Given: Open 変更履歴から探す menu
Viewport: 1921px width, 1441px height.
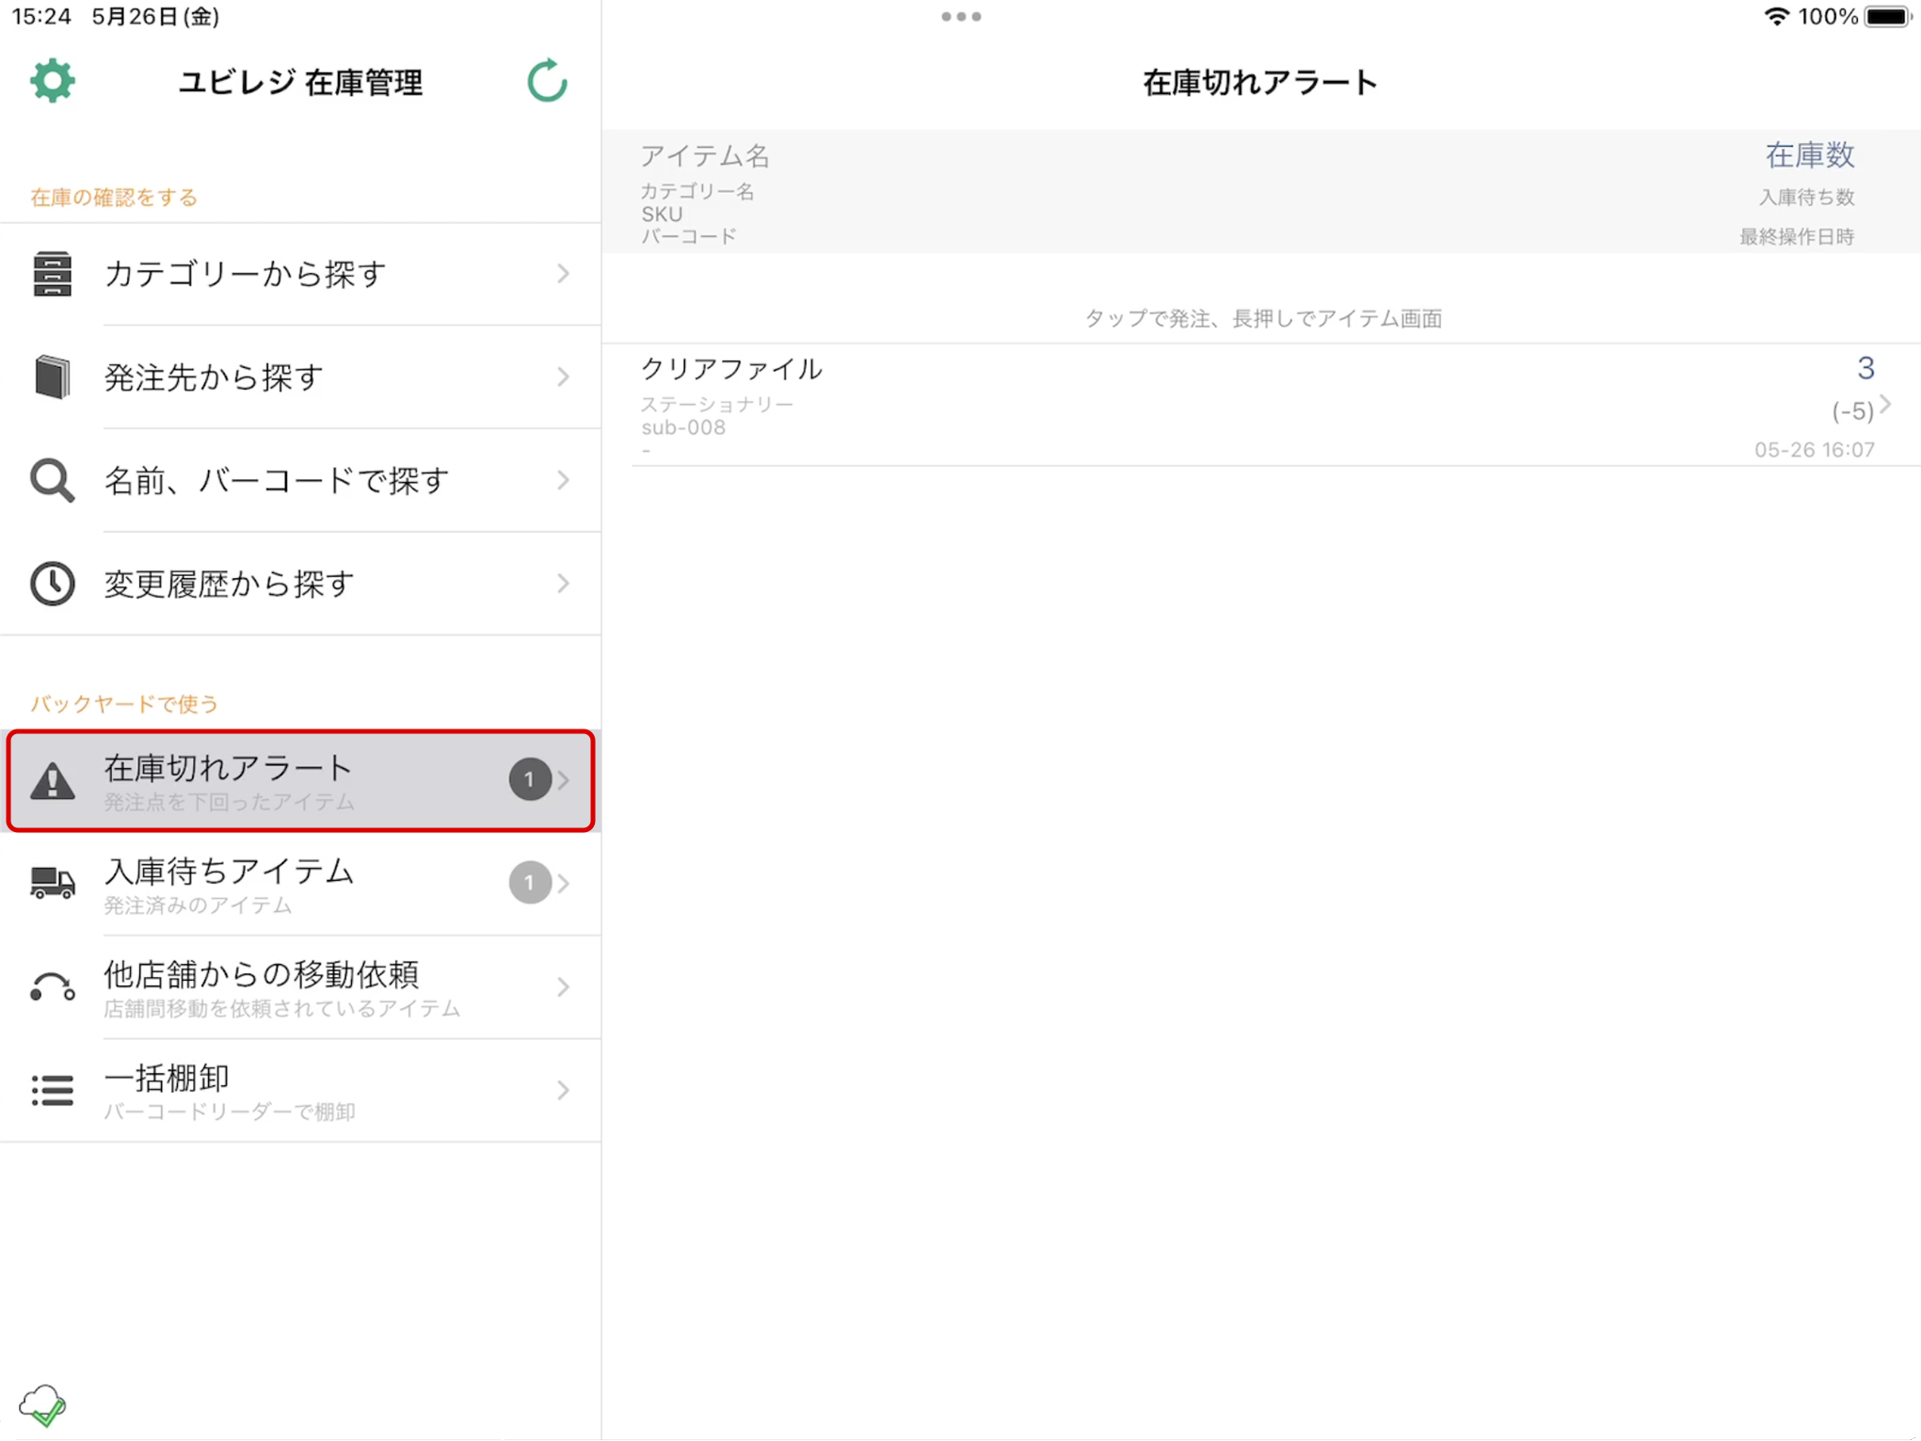Looking at the screenshot, I should coord(300,584).
